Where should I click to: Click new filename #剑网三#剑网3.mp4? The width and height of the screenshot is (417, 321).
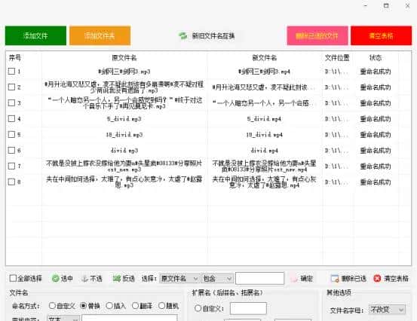[x=264, y=72]
